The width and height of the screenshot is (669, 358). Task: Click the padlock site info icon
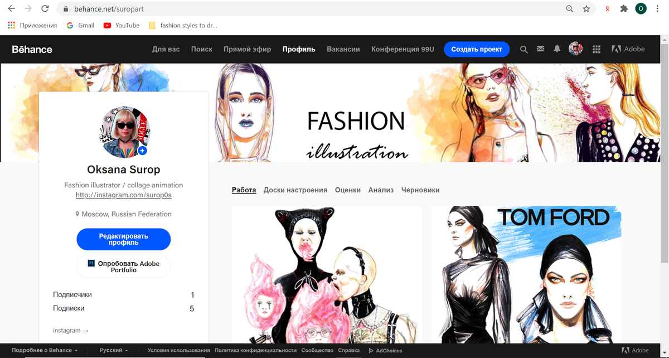[66, 9]
